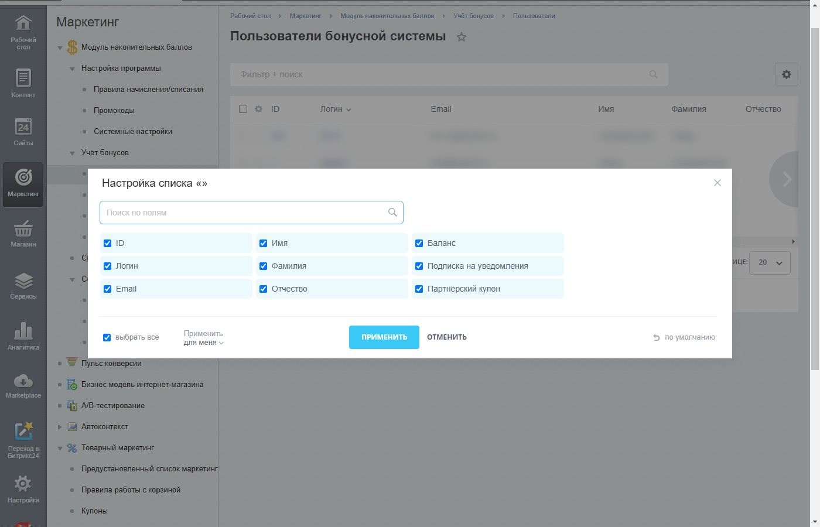Click the table column settings gear icon
Viewport: 820px width, 527px height.
(259, 109)
